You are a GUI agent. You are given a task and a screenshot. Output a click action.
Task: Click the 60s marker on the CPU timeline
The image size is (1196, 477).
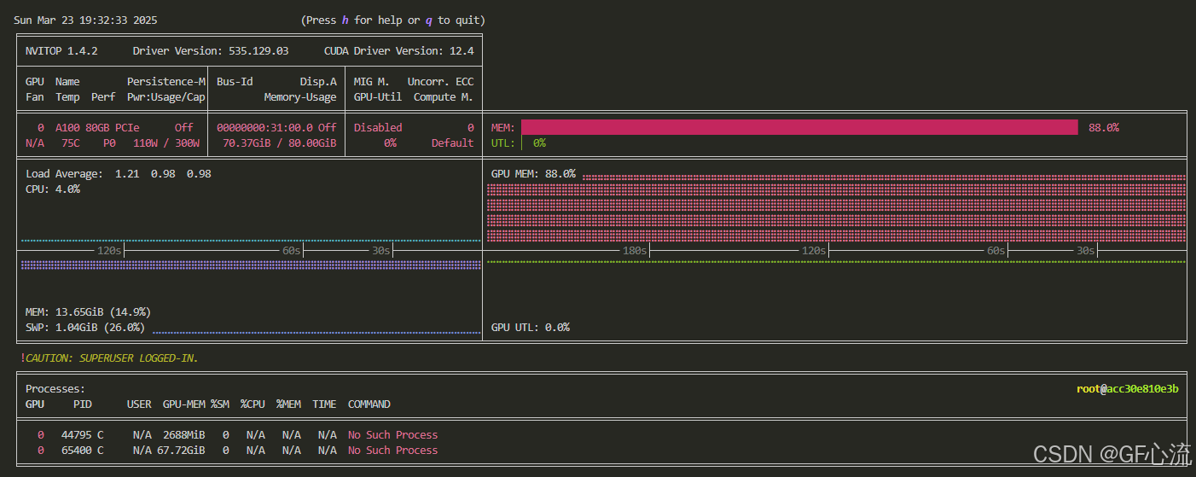(x=292, y=251)
